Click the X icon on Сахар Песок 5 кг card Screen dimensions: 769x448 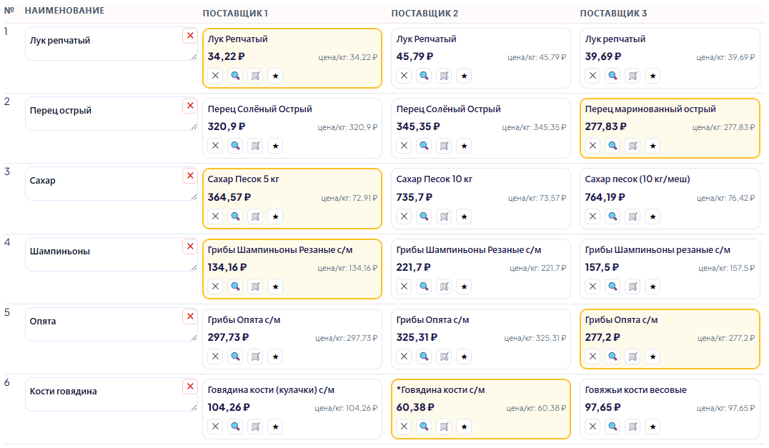point(215,216)
